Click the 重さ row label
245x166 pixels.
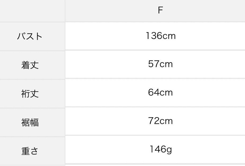point(30,151)
